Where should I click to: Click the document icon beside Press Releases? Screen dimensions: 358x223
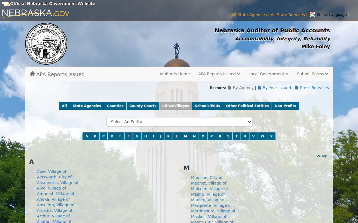(297, 88)
